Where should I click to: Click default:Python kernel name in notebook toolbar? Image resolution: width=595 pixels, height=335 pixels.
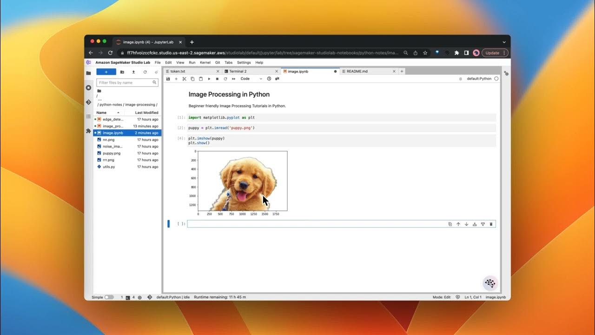click(479, 79)
